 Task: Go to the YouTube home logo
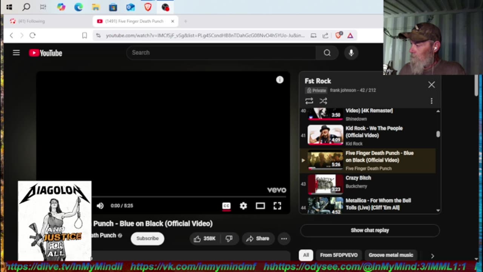(x=46, y=53)
